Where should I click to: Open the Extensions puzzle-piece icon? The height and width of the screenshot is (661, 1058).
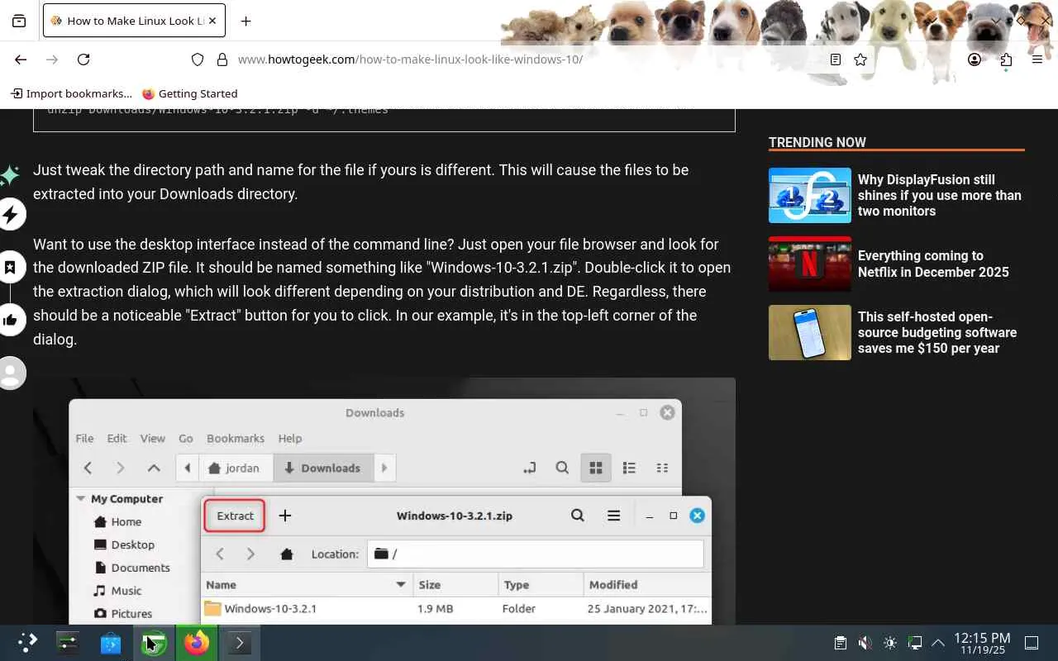click(1006, 59)
